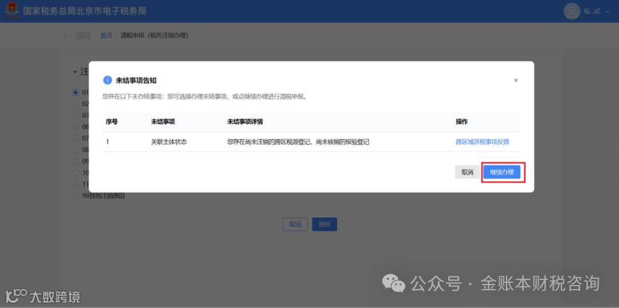Select the 11 radio option
Viewport: 619px width, 308px height.
[x=76, y=184]
